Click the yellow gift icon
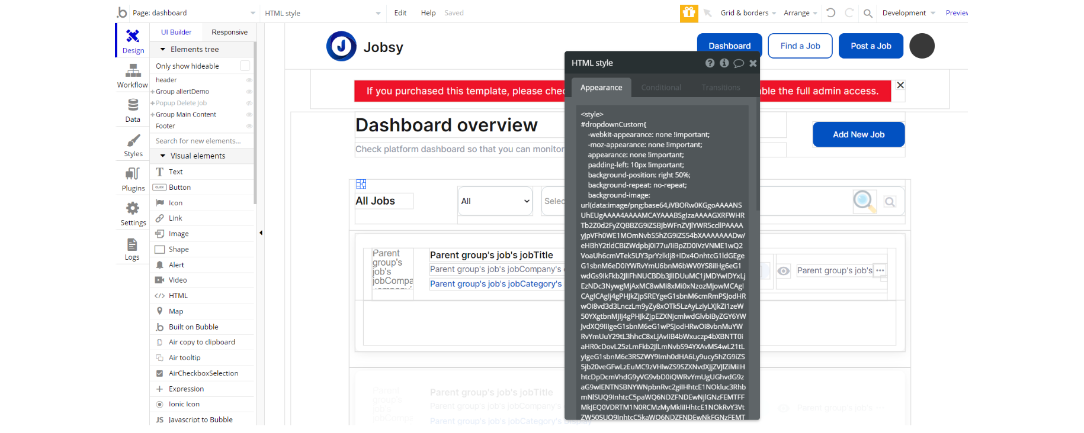The image size is (1084, 433). 689,13
